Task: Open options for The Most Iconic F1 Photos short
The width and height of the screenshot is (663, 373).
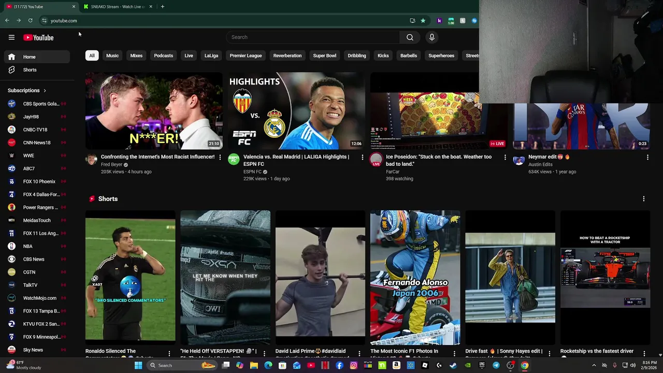Action: [454, 353]
